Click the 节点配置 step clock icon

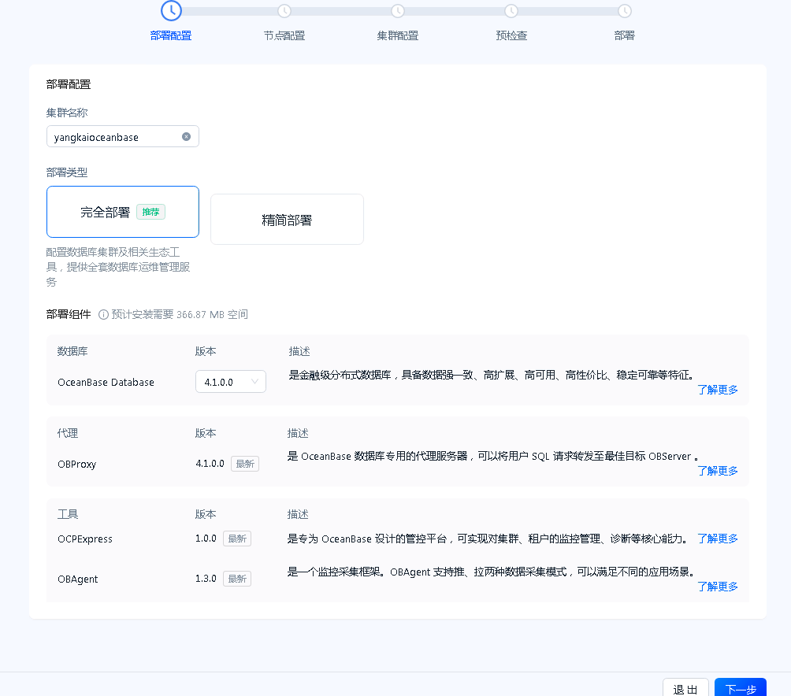click(x=284, y=10)
